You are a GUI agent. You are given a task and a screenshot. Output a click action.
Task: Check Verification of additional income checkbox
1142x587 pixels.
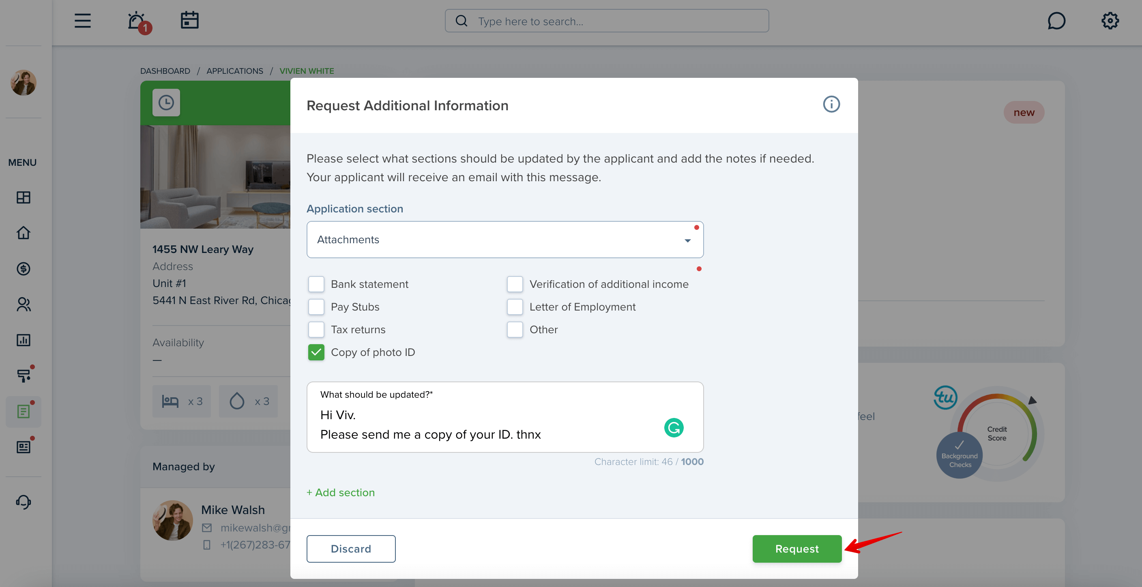point(515,284)
